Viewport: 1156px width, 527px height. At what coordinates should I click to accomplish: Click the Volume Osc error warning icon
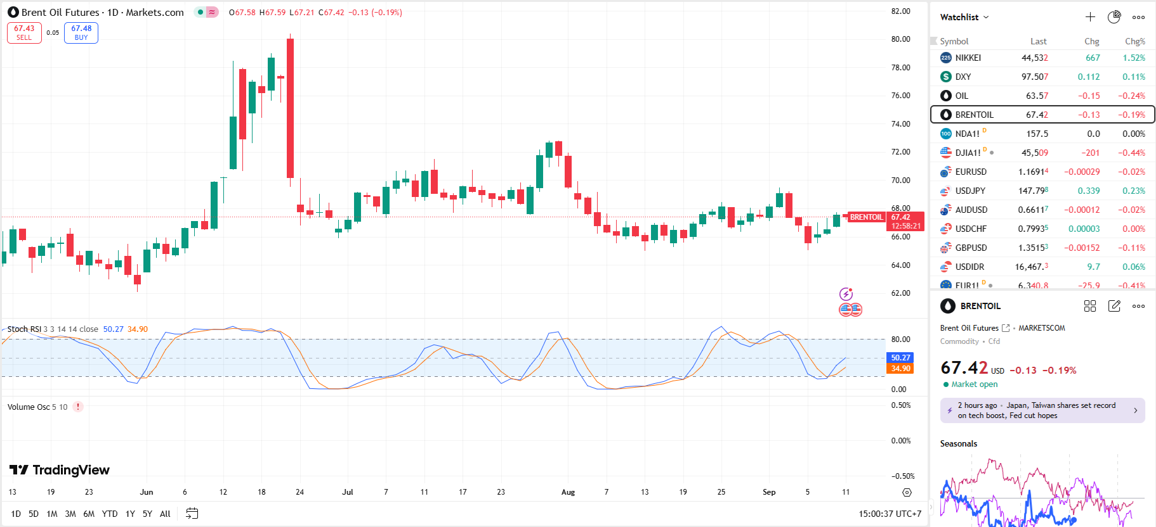78,407
